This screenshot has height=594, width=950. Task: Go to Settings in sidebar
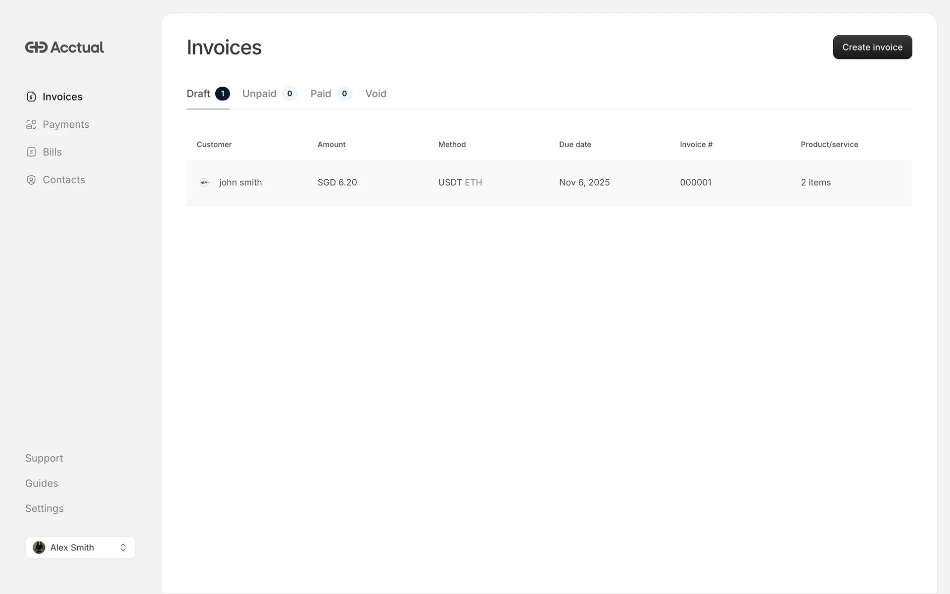45,509
